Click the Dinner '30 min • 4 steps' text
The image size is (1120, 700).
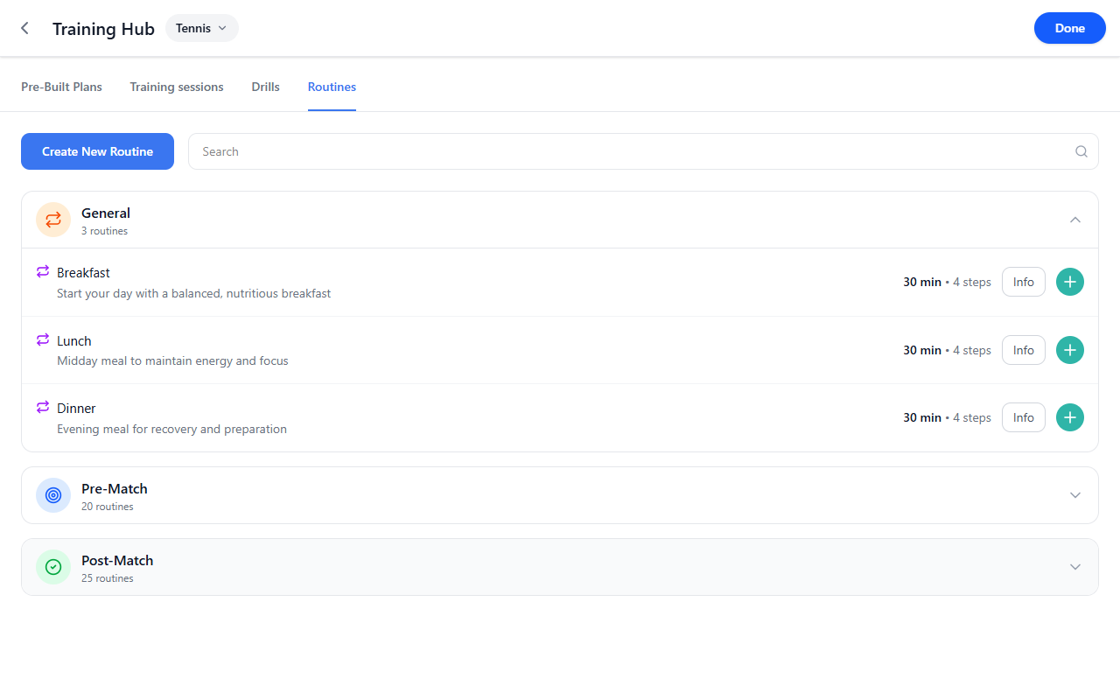pos(947,417)
